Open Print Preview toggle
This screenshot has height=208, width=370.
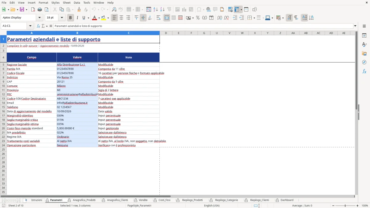coord(47,10)
